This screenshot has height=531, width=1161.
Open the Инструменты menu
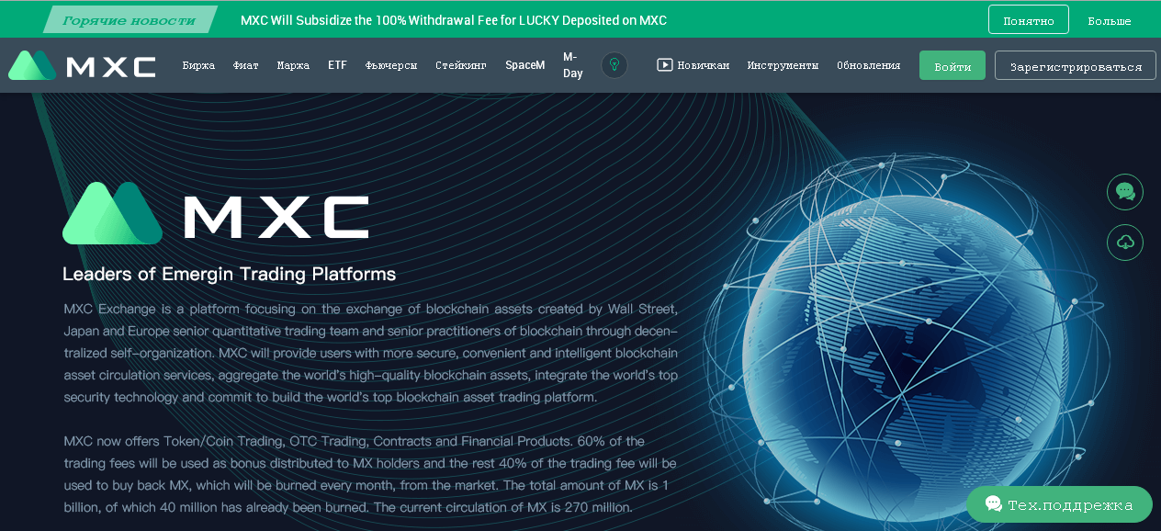click(783, 65)
